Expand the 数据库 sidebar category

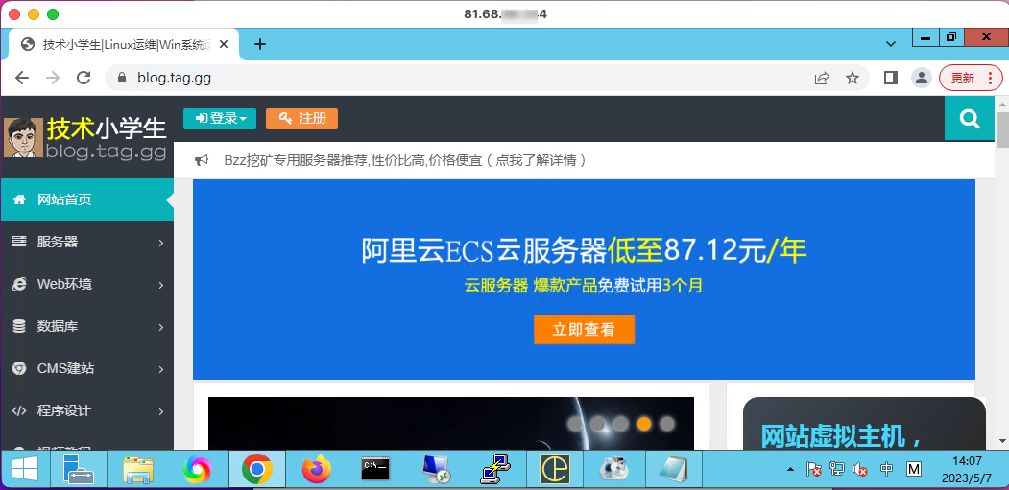(x=86, y=327)
